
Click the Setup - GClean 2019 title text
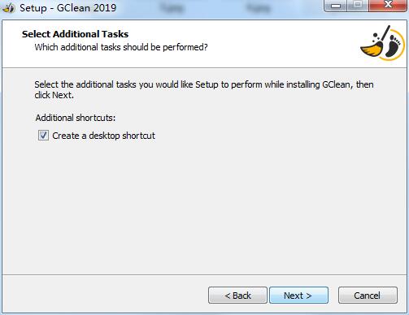pos(68,8)
